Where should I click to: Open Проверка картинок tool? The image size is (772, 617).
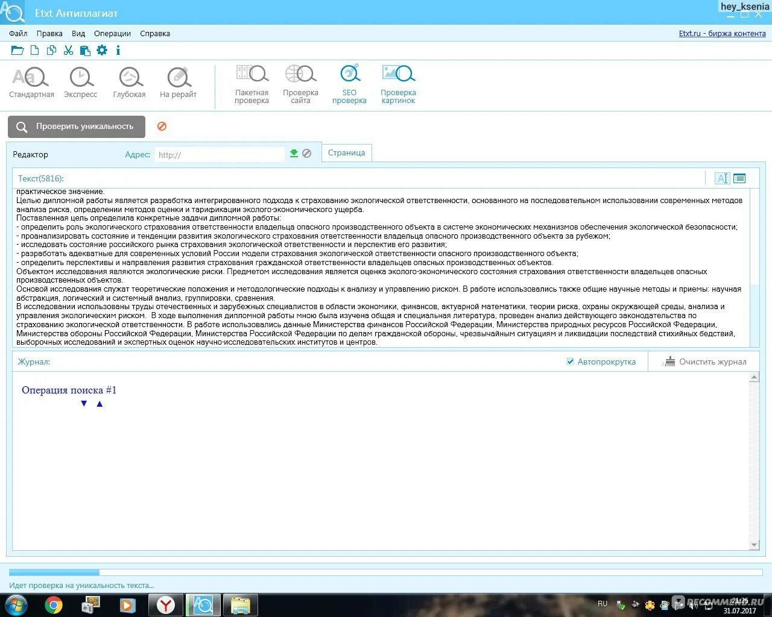click(398, 84)
